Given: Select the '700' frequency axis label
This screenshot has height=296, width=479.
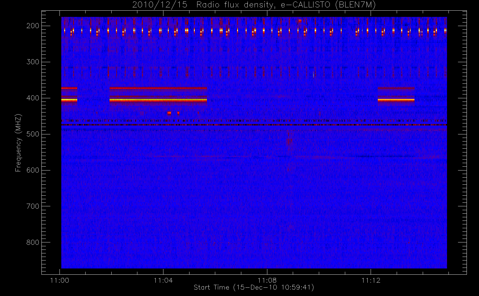Looking at the screenshot, I should (x=33, y=206).
